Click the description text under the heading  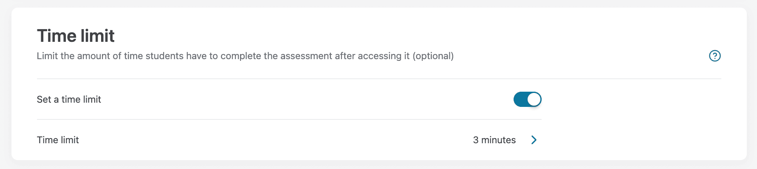(245, 56)
